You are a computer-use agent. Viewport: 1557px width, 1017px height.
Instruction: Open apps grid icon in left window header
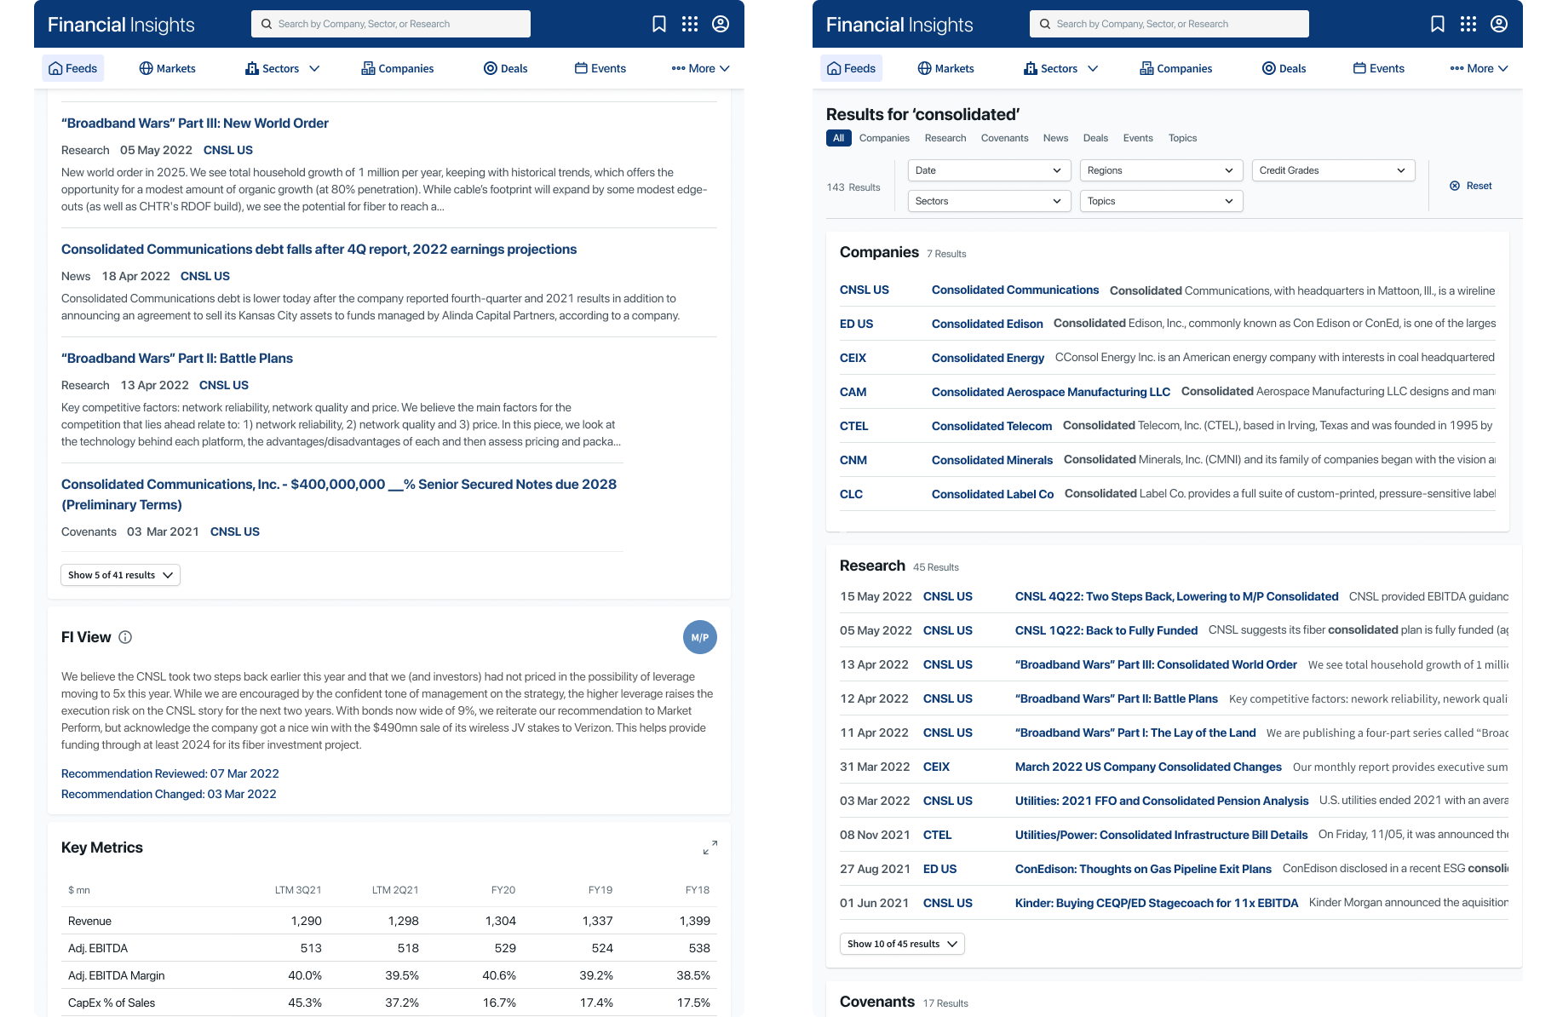coord(690,24)
